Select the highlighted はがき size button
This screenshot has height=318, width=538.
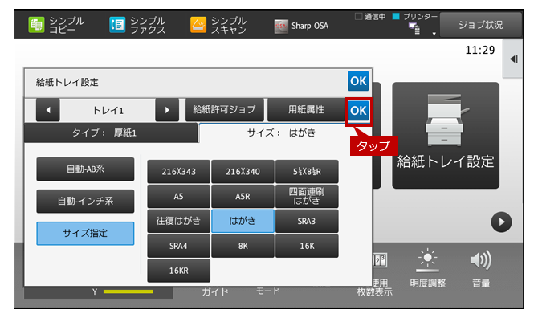point(243,221)
